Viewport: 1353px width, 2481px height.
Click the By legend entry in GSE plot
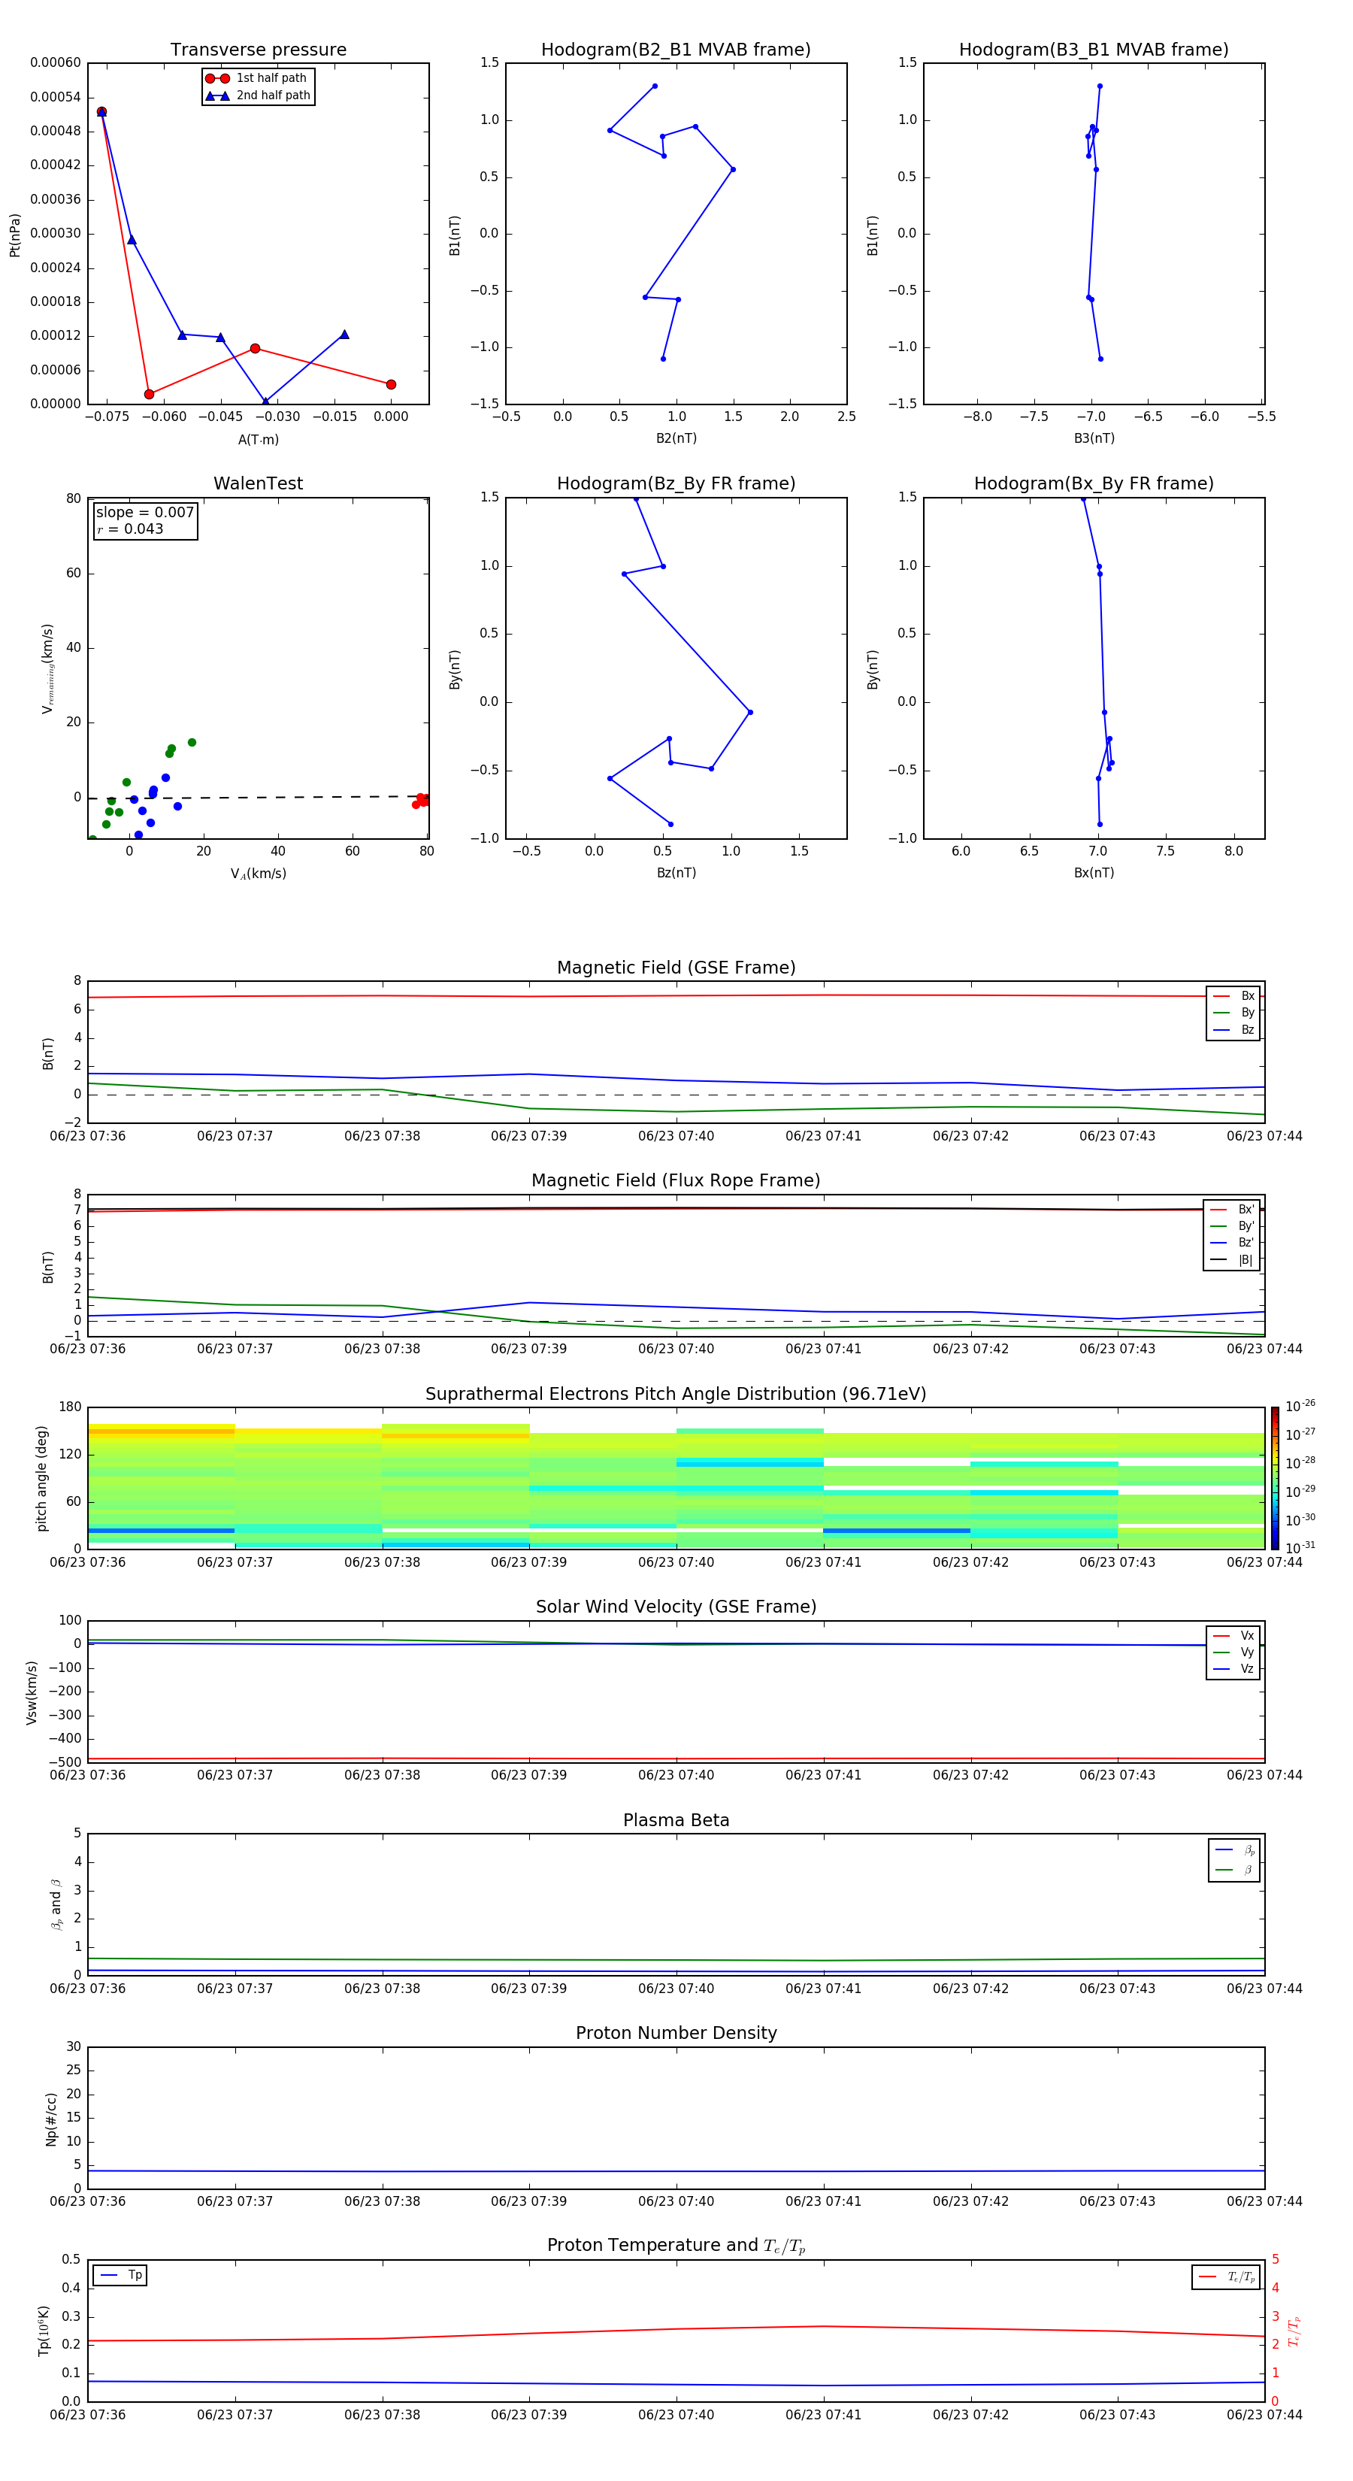1233,1012
